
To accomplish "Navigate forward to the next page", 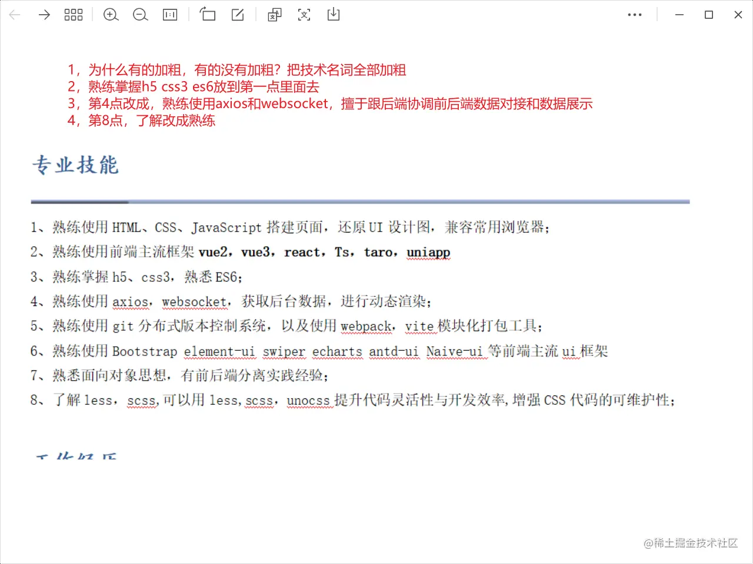I will pos(44,15).
